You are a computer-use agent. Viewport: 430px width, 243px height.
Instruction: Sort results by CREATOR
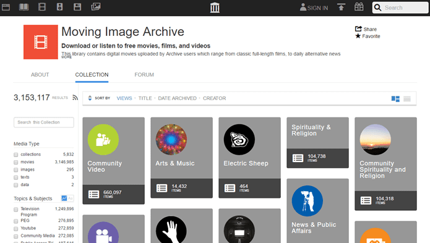click(215, 98)
